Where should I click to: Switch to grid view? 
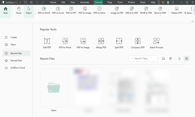(187, 59)
